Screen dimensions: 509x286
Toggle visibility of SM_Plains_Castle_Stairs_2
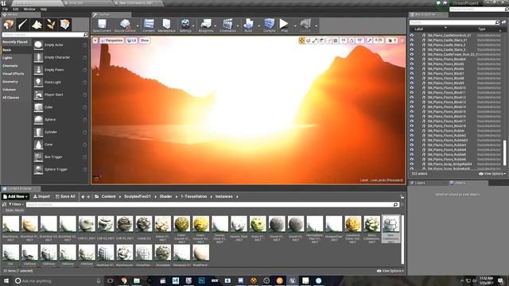[x=412, y=45]
